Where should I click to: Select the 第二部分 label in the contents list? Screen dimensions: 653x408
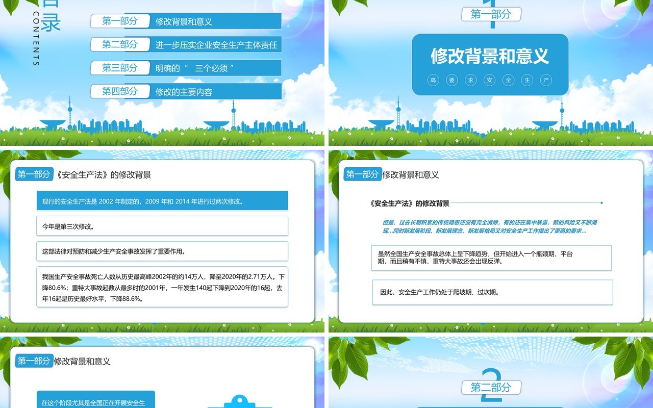click(x=120, y=44)
